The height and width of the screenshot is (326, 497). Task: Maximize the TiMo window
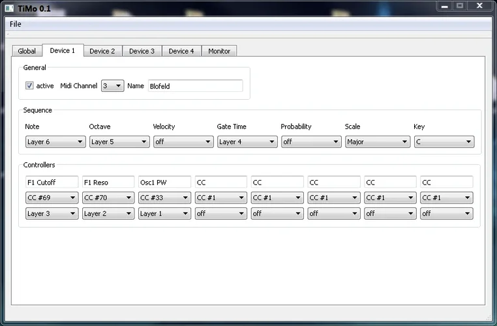[460, 6]
